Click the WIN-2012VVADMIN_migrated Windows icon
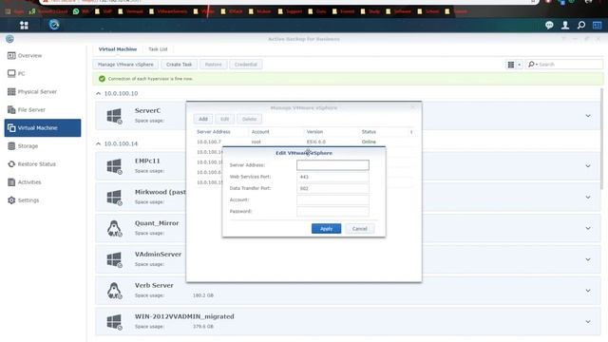Image resolution: width=608 pixels, height=342 pixels. [x=114, y=322]
